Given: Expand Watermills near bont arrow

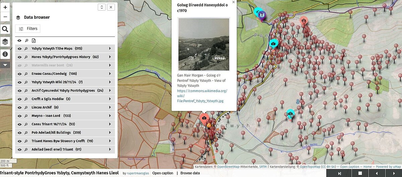Looking at the screenshot, I should pyautogui.click(x=110, y=65).
